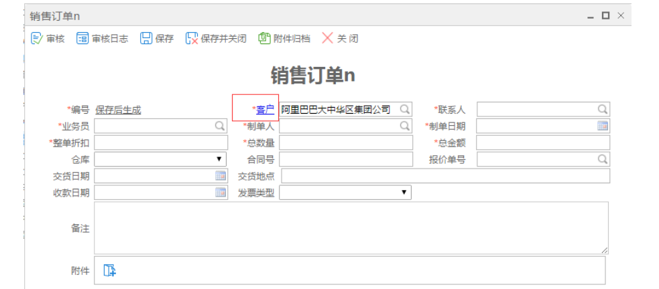Open calendar picker for 交货日期
Image resolution: width=659 pixels, height=289 pixels.
point(220,176)
